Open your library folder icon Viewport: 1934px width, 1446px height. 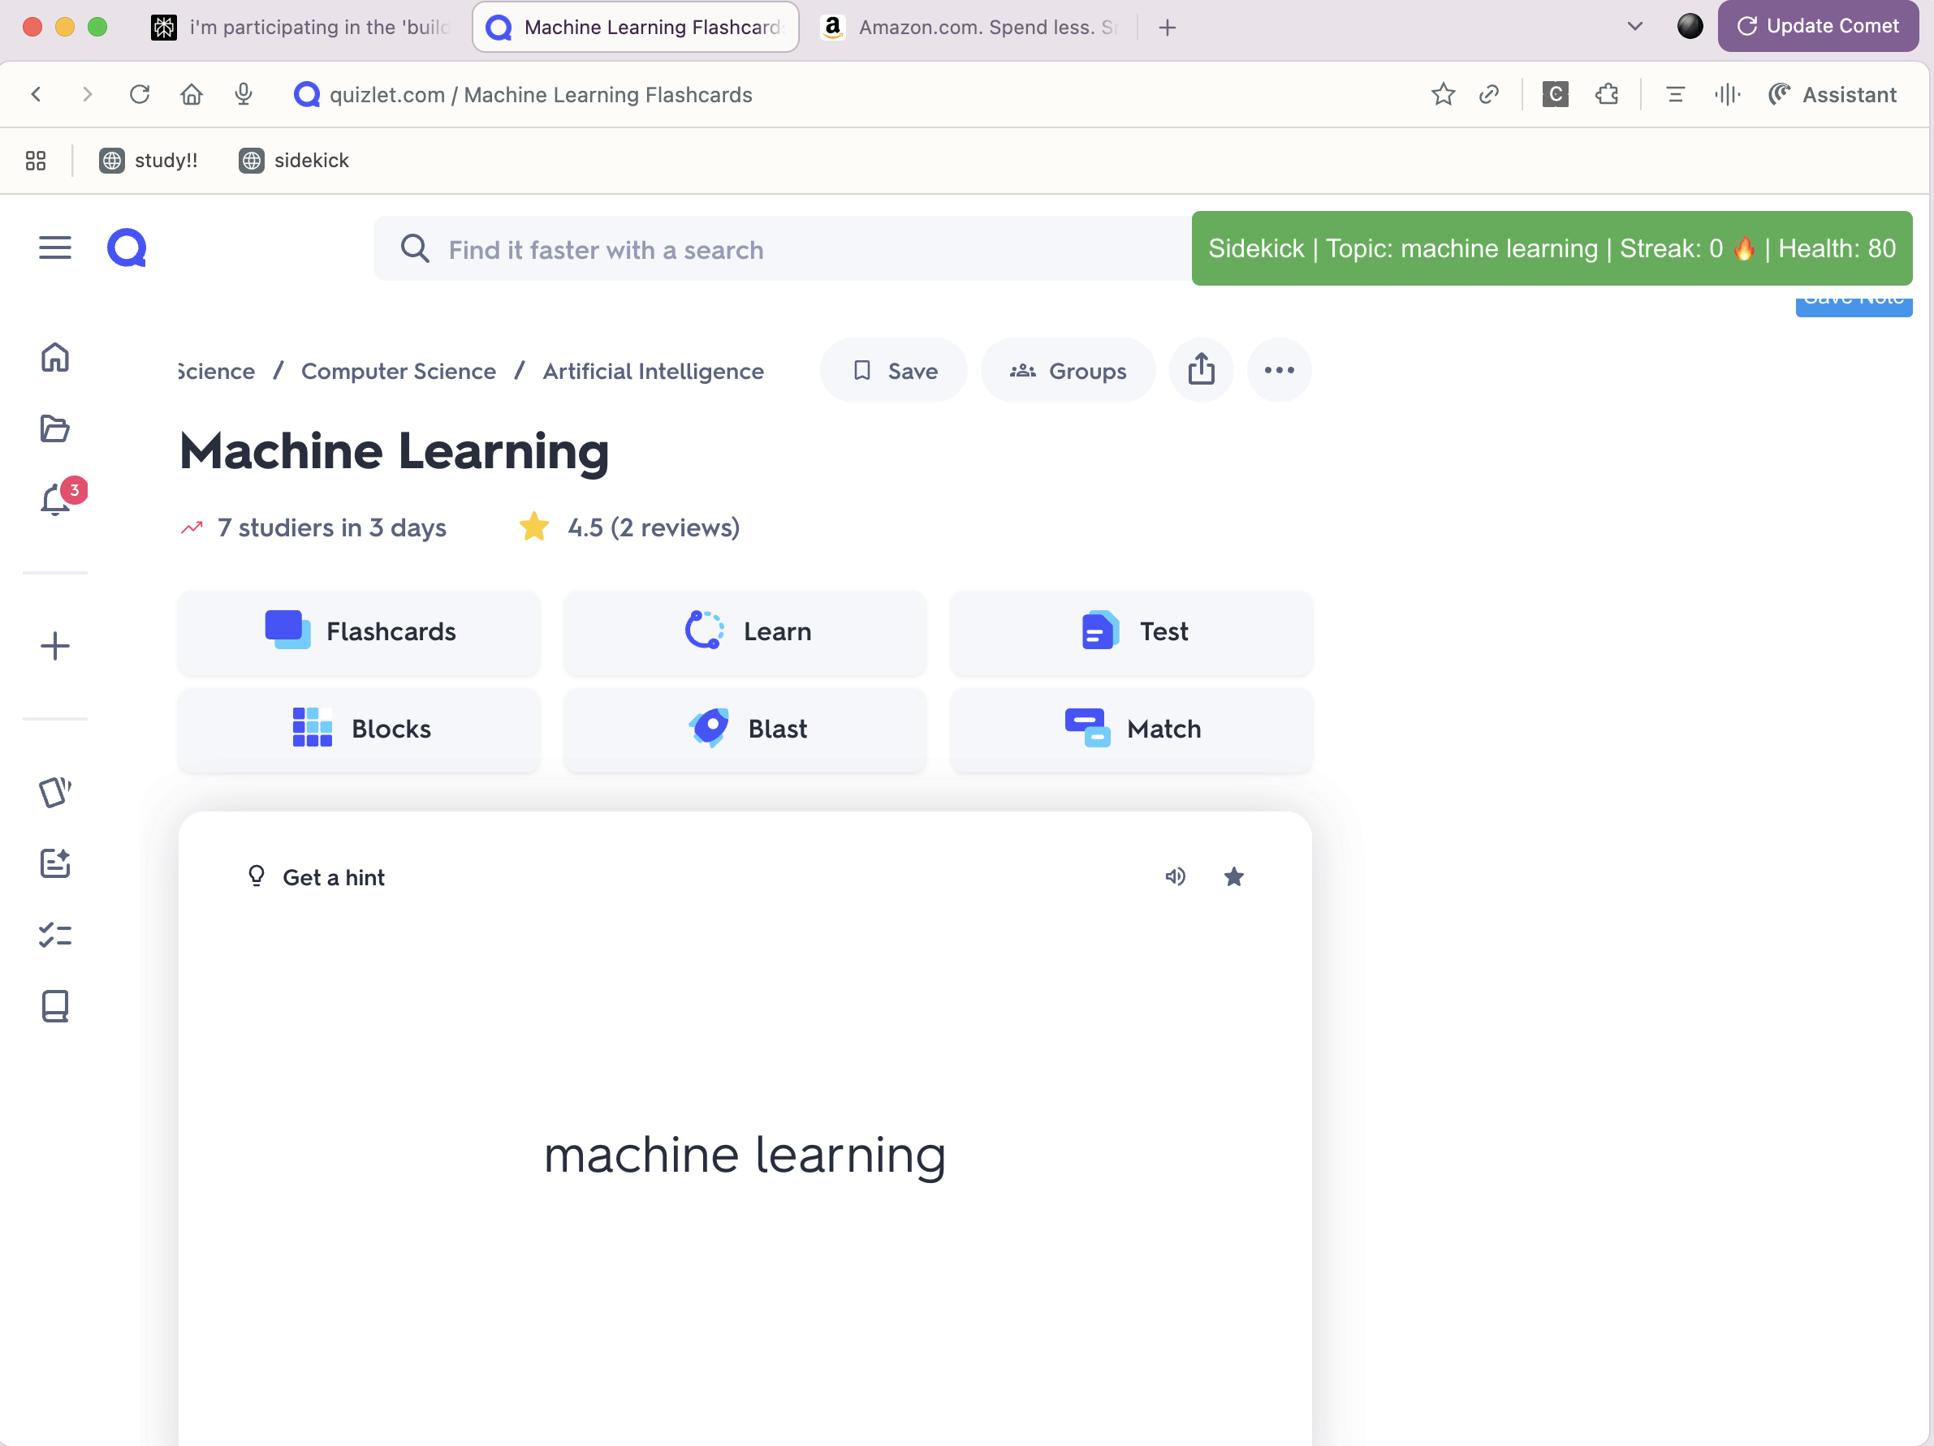point(55,428)
